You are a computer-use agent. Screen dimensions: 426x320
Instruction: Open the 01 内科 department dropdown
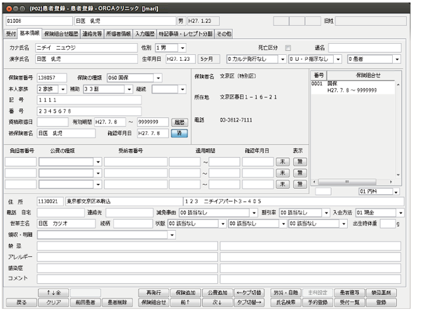(x=396, y=192)
